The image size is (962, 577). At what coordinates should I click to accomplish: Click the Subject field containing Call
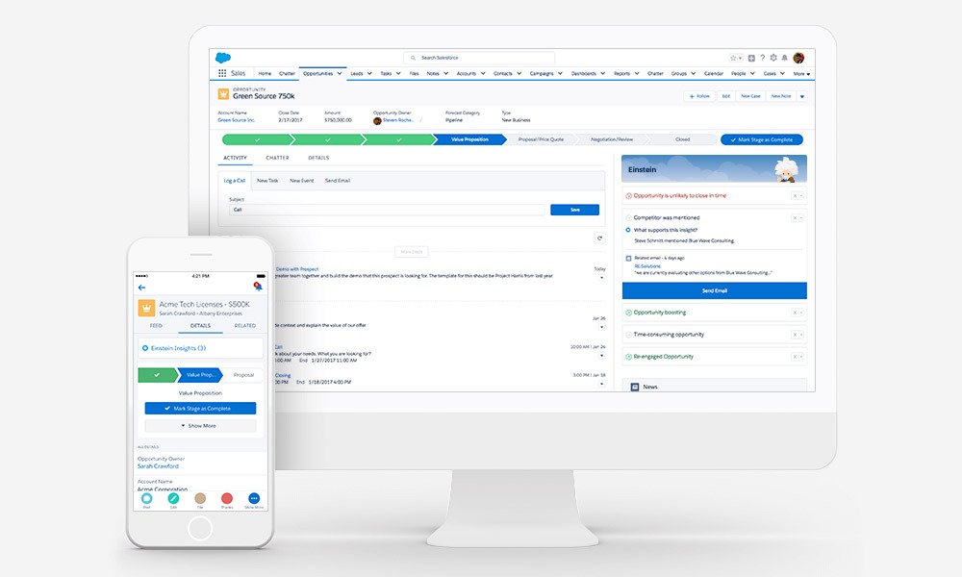387,210
